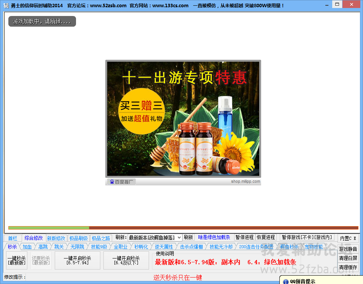Click the app icon in title bar
The height and width of the screenshot is (284, 363).
coord(6,5)
